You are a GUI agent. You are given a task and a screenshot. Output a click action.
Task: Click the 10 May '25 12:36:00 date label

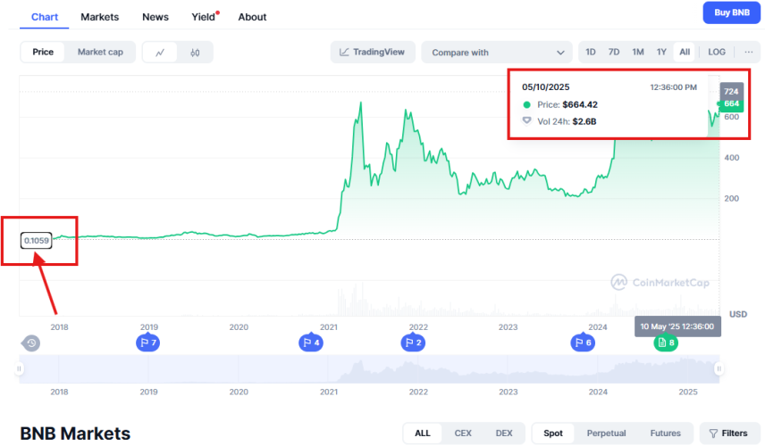pyautogui.click(x=677, y=326)
